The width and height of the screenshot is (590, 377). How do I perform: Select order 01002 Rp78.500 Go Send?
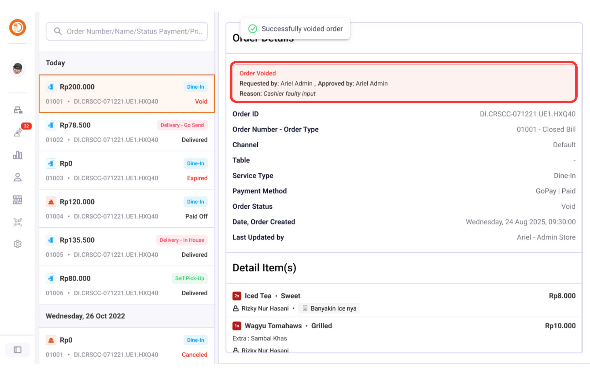point(127,132)
